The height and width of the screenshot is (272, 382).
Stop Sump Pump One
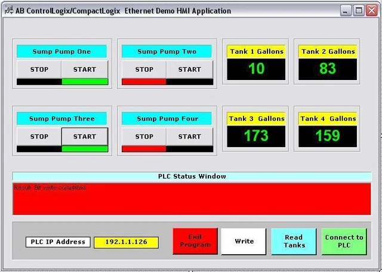39,69
